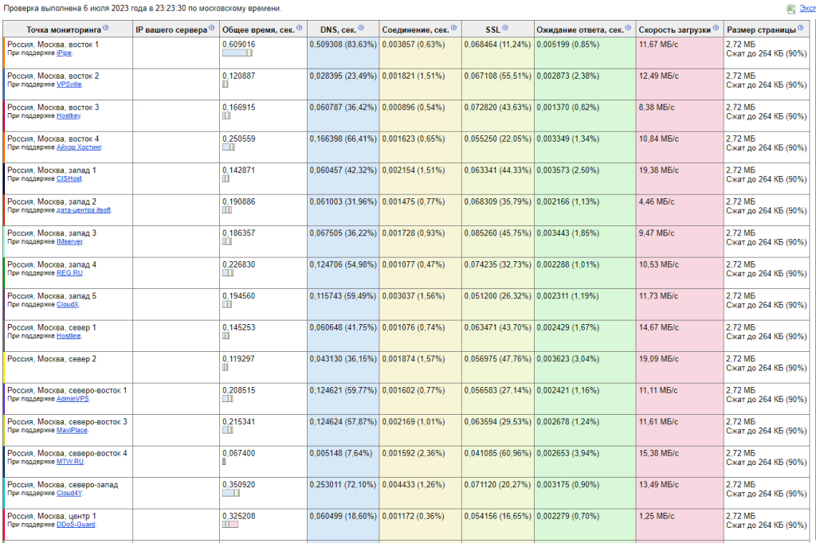
Task: Follow the Hostkey link
Action: point(69,116)
